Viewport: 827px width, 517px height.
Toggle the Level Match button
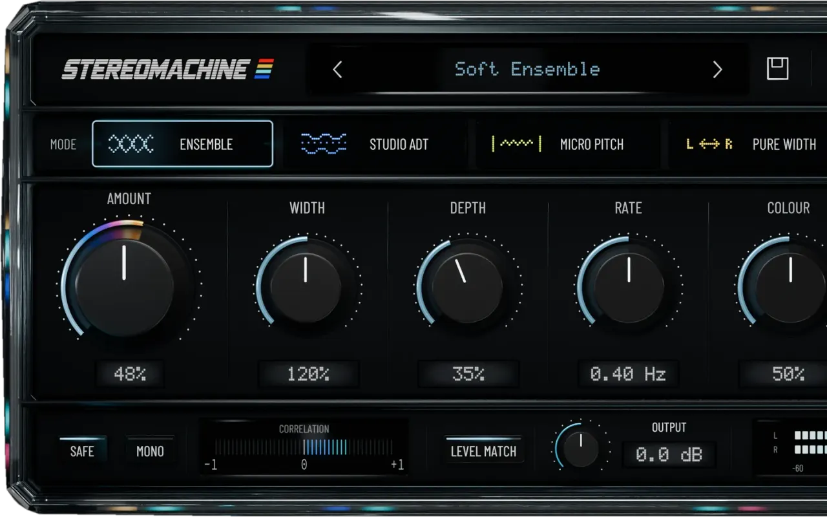pyautogui.click(x=483, y=451)
